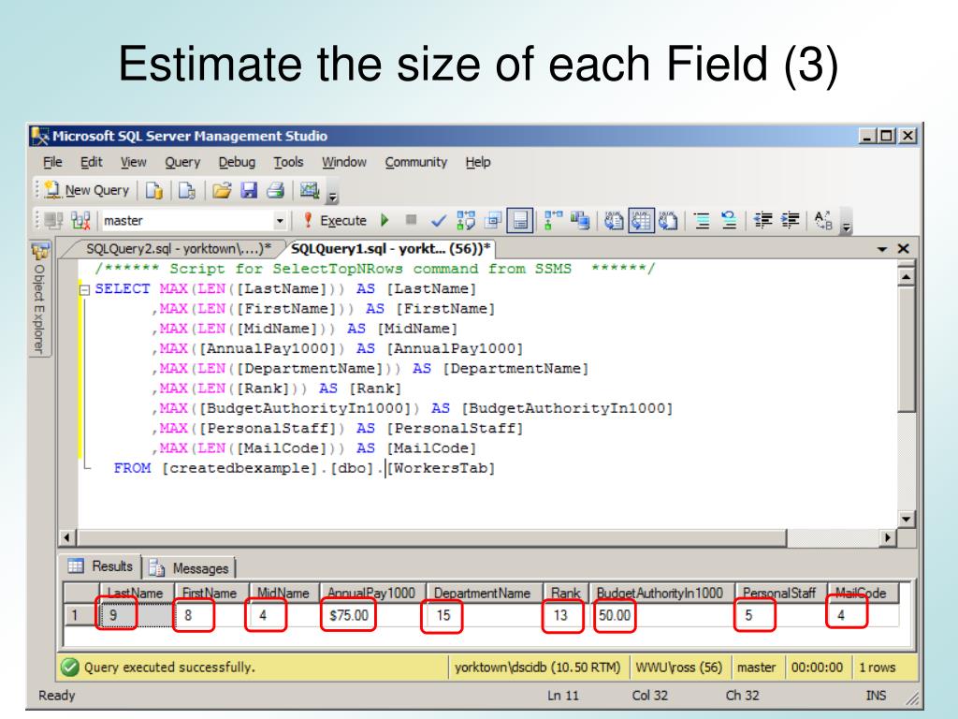Screen dimensions: 958x719
Task: Click the printer icon
Action: point(275,191)
